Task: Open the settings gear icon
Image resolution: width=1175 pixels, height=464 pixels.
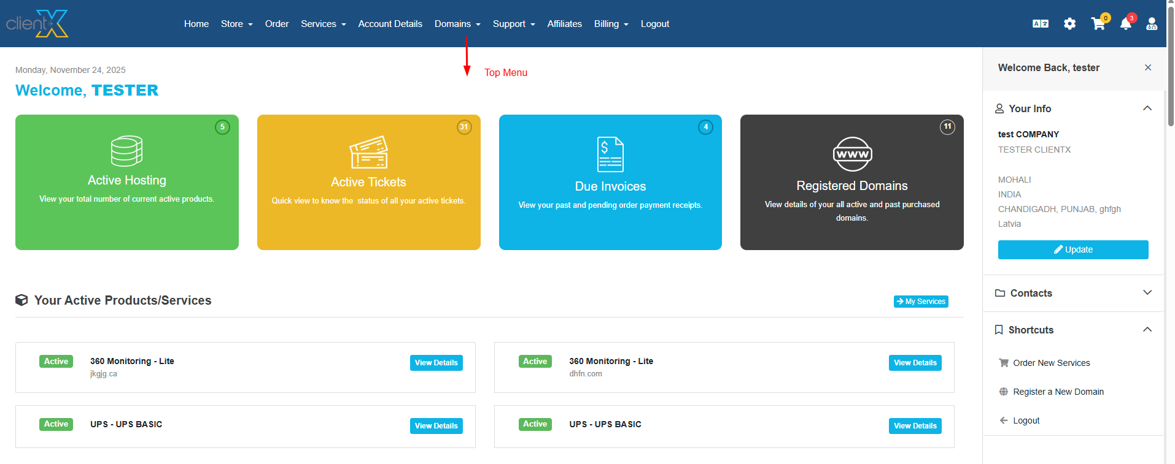Action: click(x=1069, y=24)
